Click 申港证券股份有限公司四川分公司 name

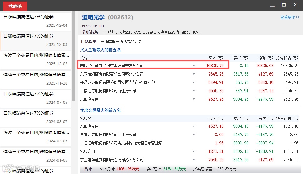pos(108,135)
